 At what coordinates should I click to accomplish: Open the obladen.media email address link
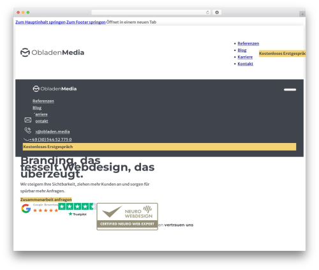(52, 131)
